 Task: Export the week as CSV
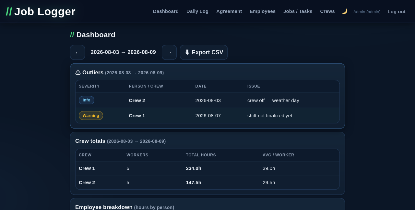pos(204,52)
